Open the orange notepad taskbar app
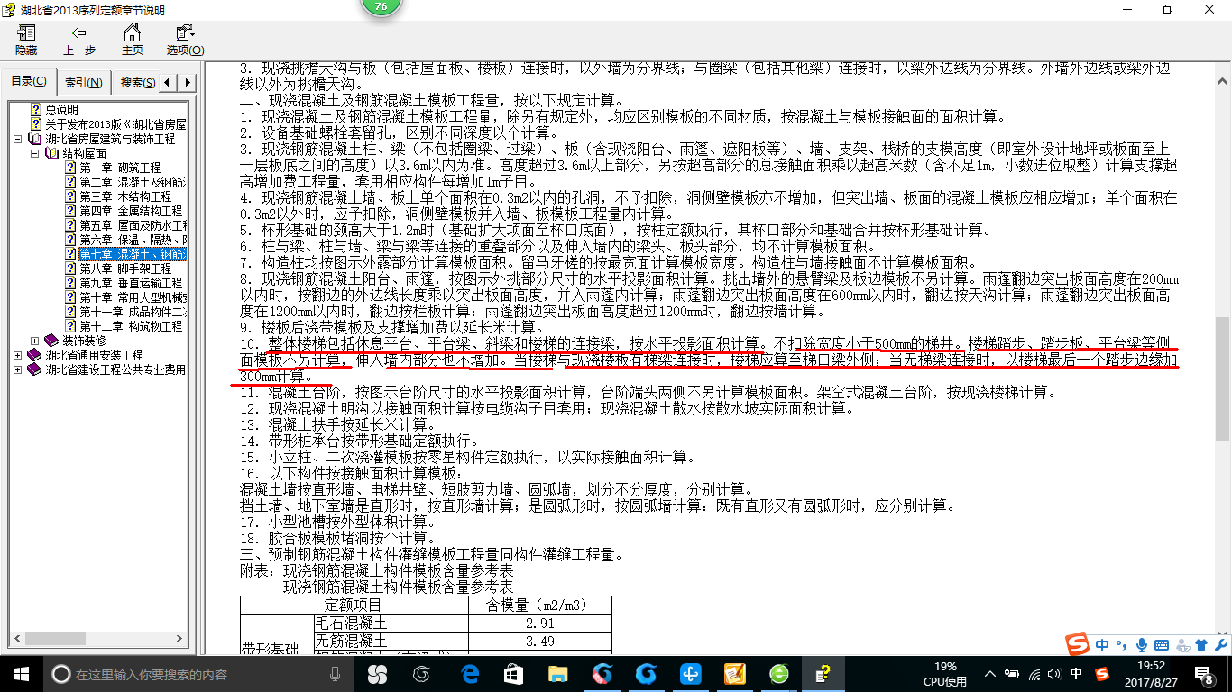1232x692 pixels. click(734, 673)
